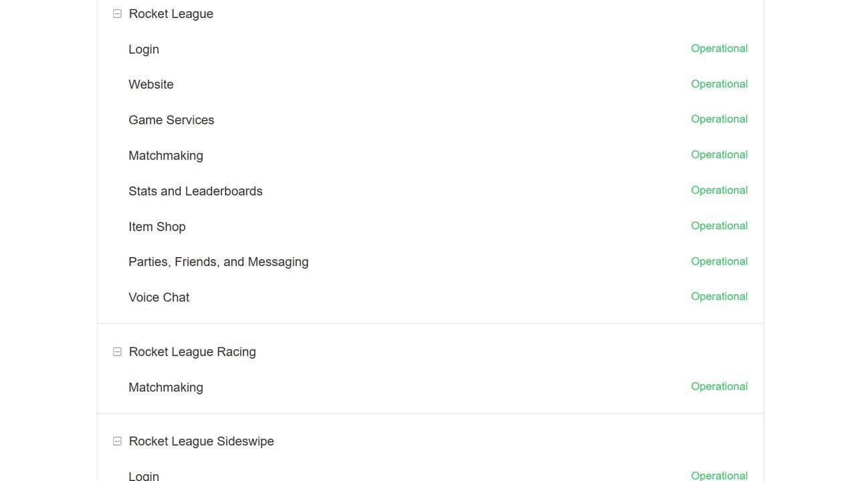
Task: Click the Rocket League group title
Action: tap(171, 14)
